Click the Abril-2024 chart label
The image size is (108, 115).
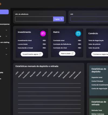click(39, 74)
